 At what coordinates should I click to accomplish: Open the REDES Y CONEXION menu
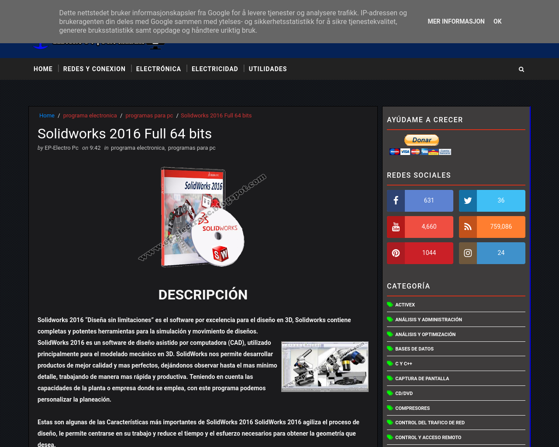coord(94,69)
